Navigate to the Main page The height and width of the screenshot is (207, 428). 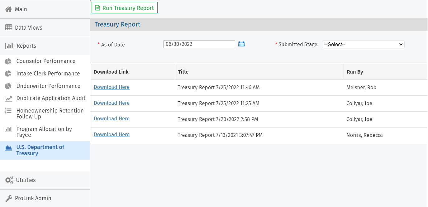(x=21, y=9)
